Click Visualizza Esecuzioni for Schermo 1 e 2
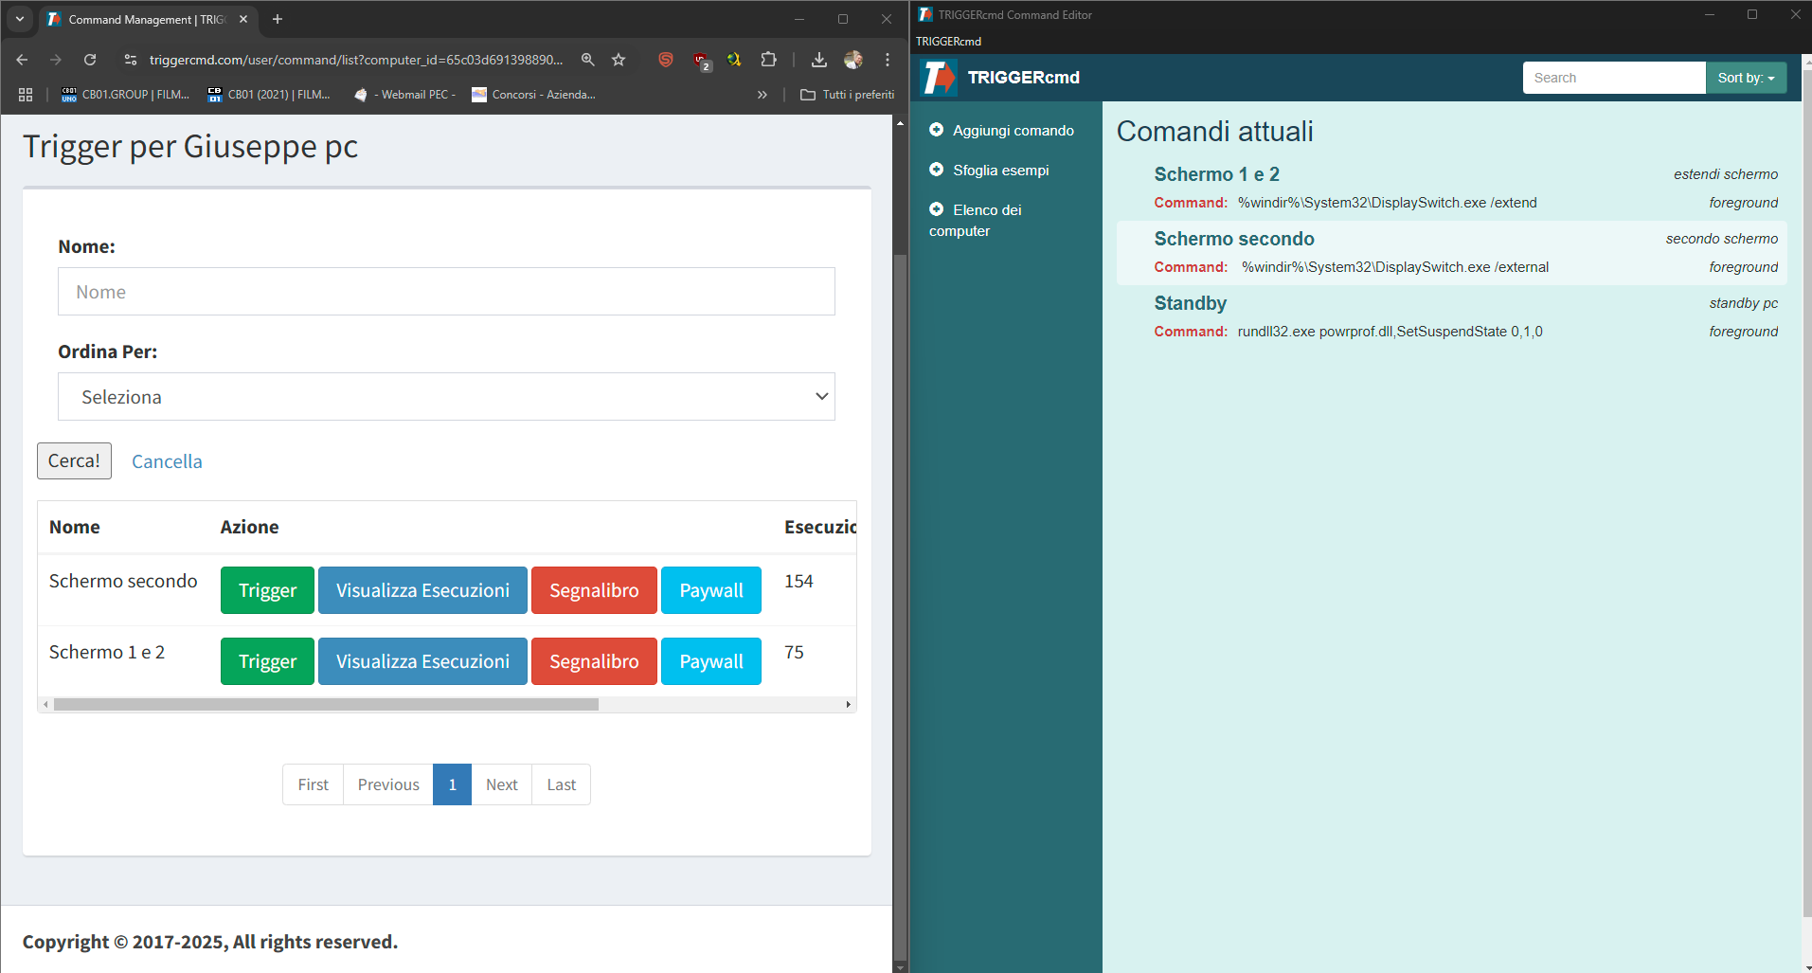Image resolution: width=1812 pixels, height=973 pixels. (422, 661)
